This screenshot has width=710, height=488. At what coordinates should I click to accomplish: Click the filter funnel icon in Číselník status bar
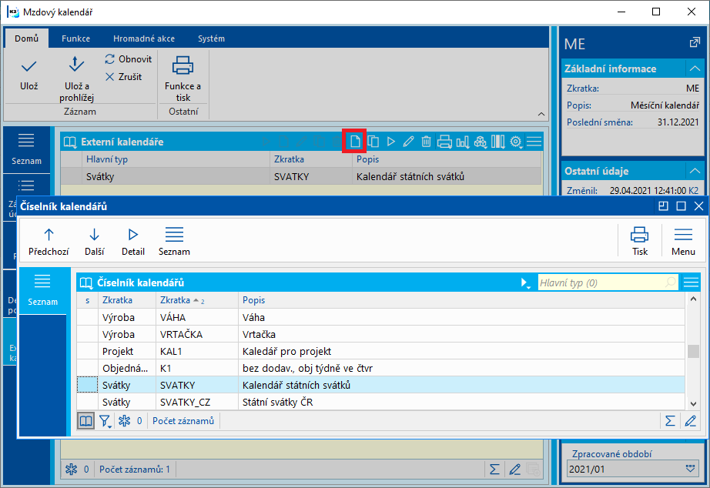point(105,421)
